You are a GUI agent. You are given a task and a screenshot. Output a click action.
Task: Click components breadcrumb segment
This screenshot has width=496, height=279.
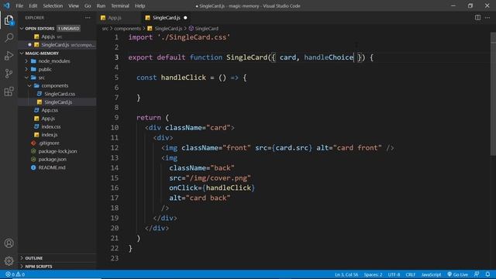click(127, 29)
